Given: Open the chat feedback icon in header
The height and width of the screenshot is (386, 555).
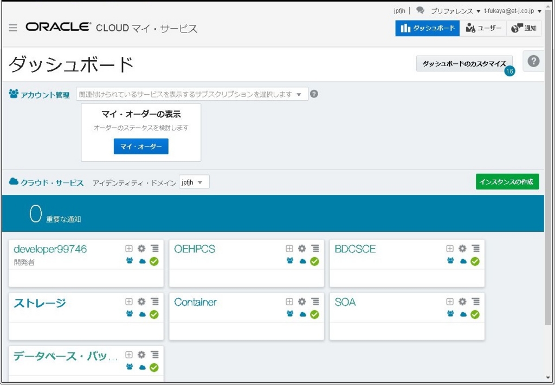Looking at the screenshot, I should [420, 11].
